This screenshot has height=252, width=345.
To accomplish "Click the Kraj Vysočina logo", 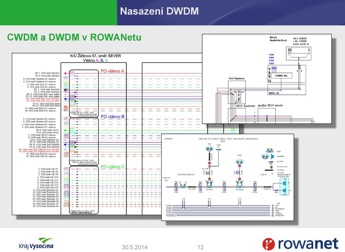I will [x=36, y=243].
